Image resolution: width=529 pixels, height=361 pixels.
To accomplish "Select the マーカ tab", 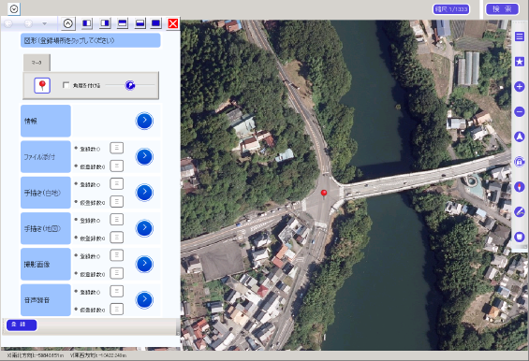I will tap(37, 63).
